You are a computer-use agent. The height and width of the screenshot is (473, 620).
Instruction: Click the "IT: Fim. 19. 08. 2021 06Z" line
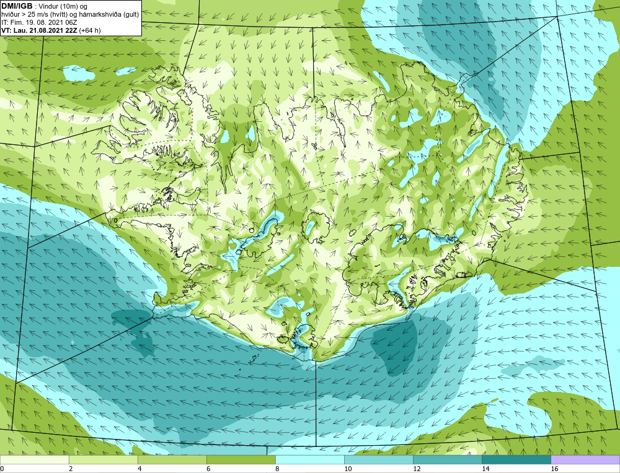pos(38,22)
